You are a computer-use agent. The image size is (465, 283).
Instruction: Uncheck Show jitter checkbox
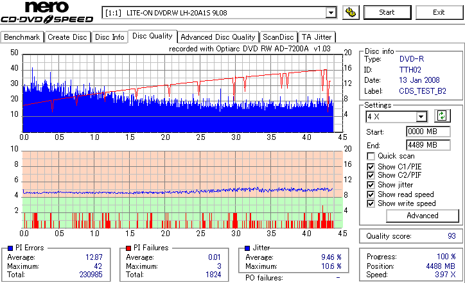[x=371, y=185]
